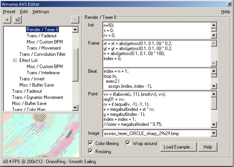Click Beat box scroll up arrow
This screenshot has width=234, height=167.
214,71
